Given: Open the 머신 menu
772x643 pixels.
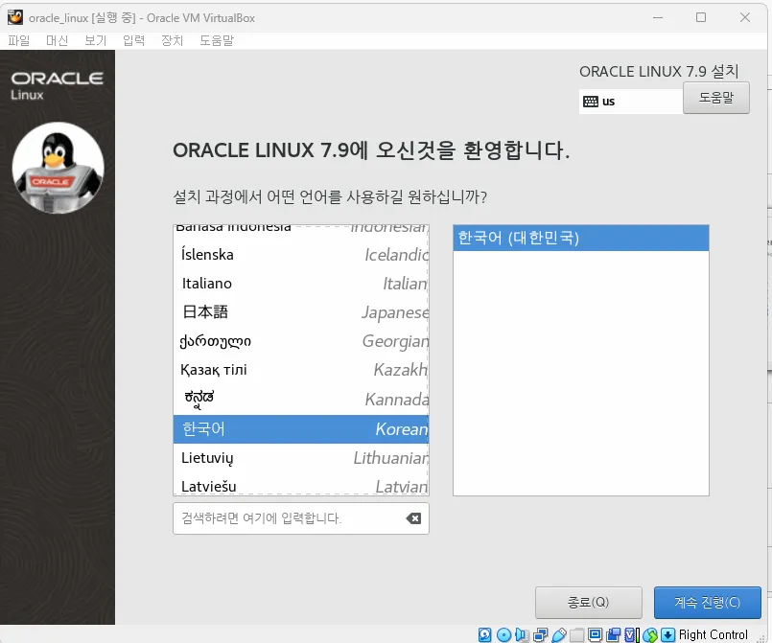Looking at the screenshot, I should coord(57,40).
